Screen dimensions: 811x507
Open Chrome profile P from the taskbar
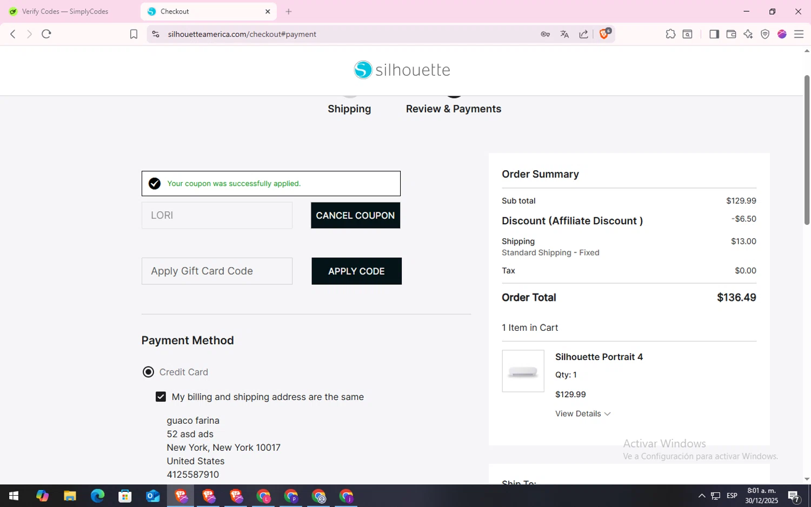tap(291, 496)
